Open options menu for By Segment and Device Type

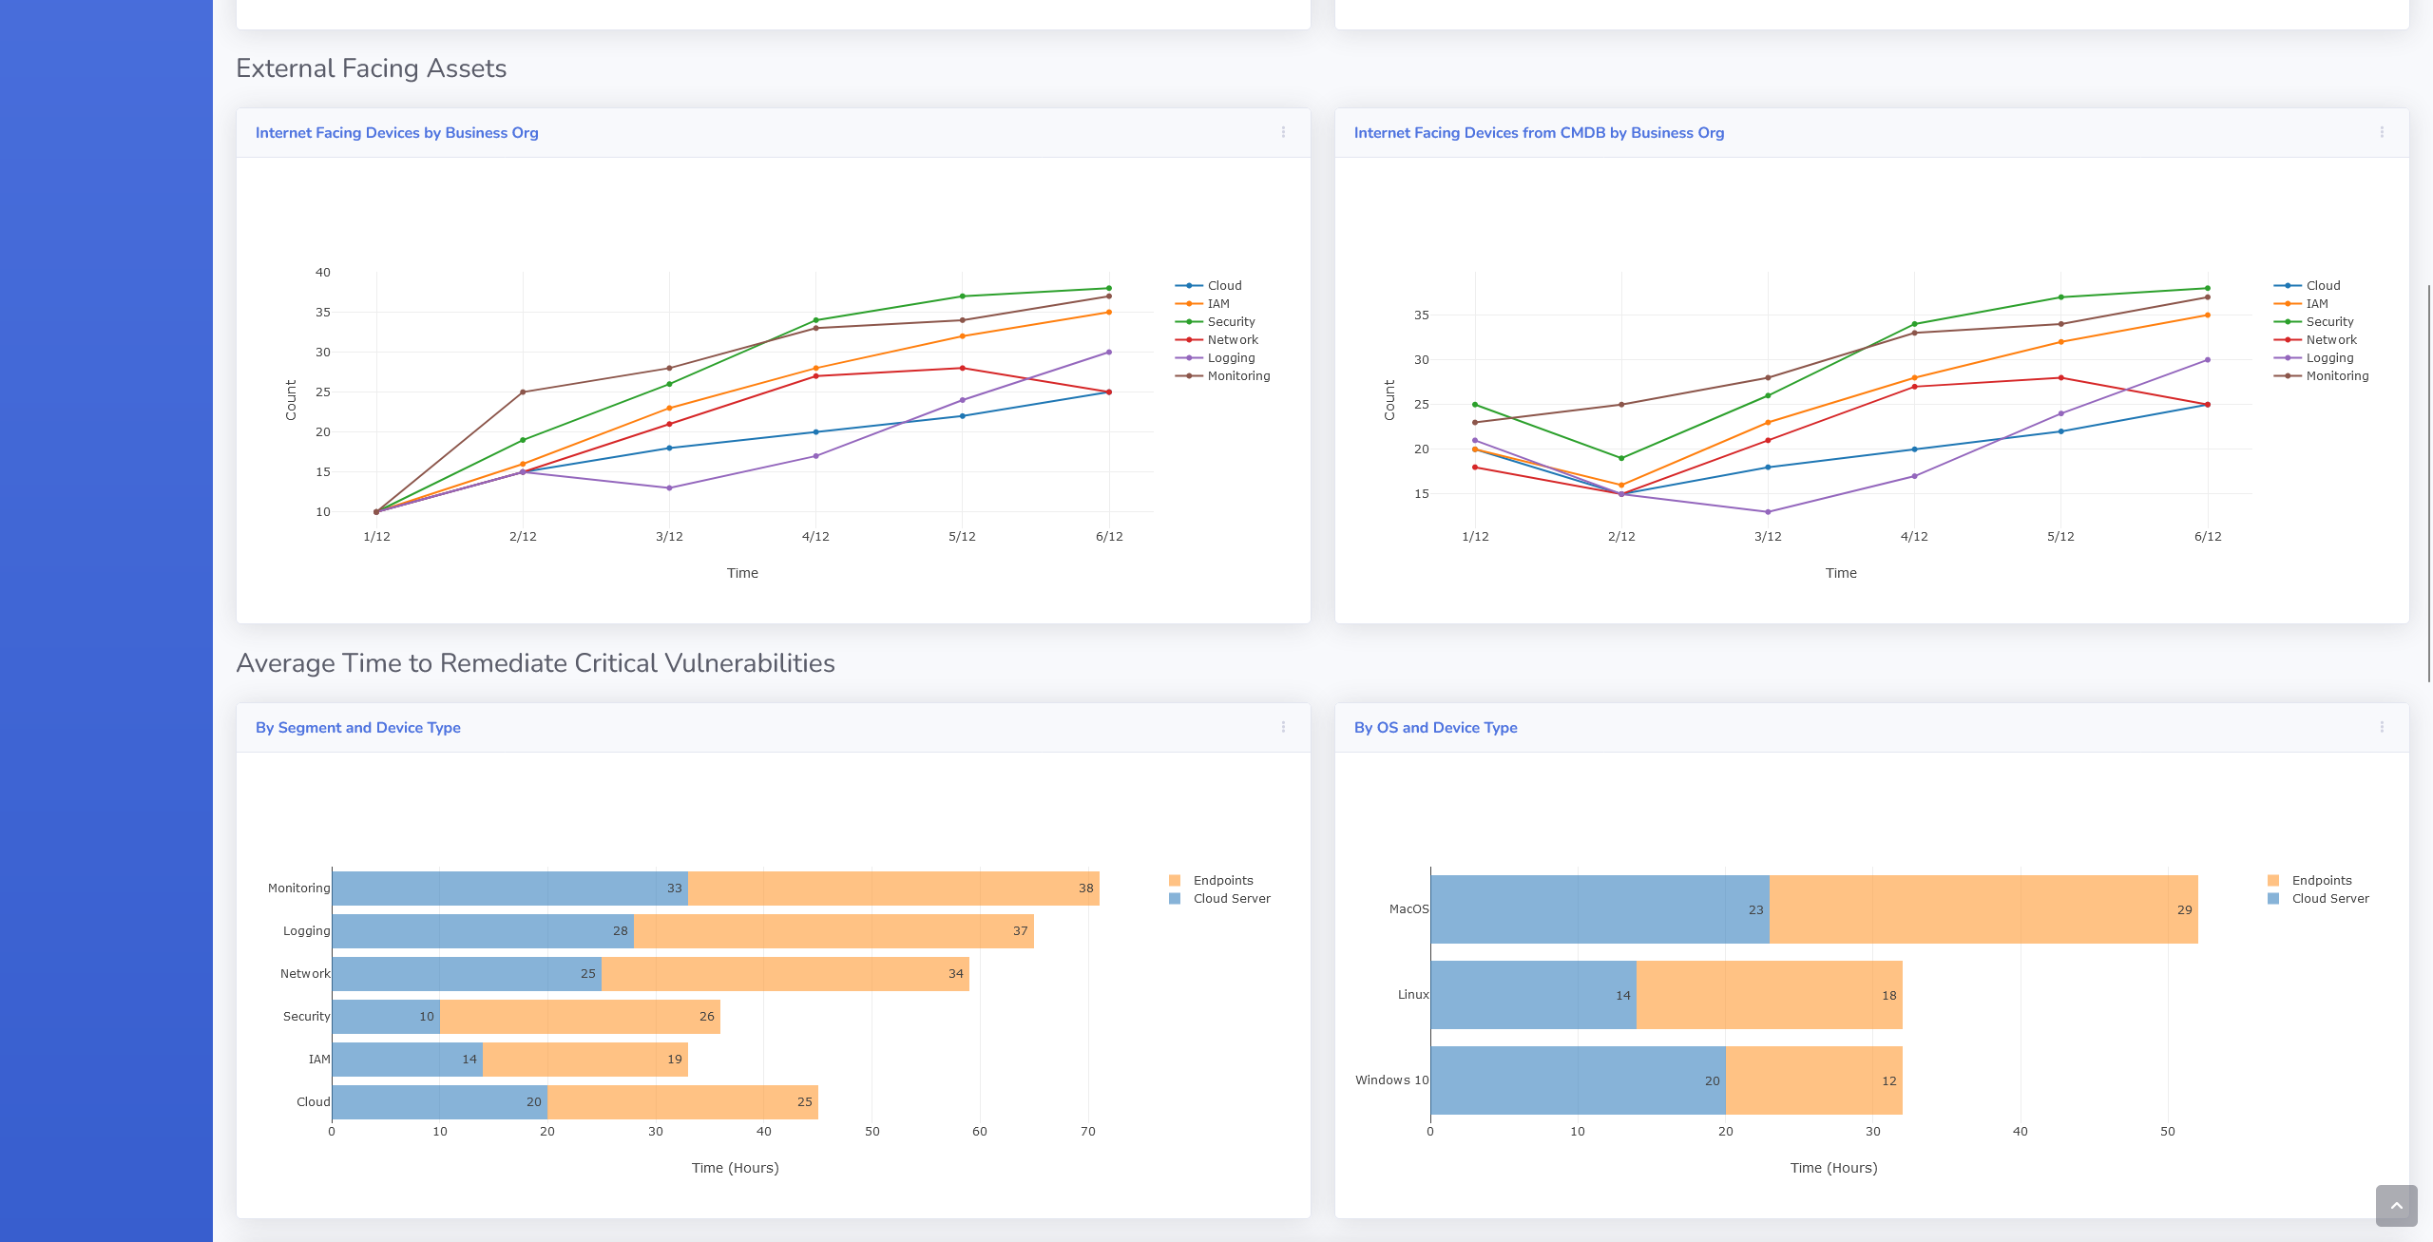(x=1283, y=727)
